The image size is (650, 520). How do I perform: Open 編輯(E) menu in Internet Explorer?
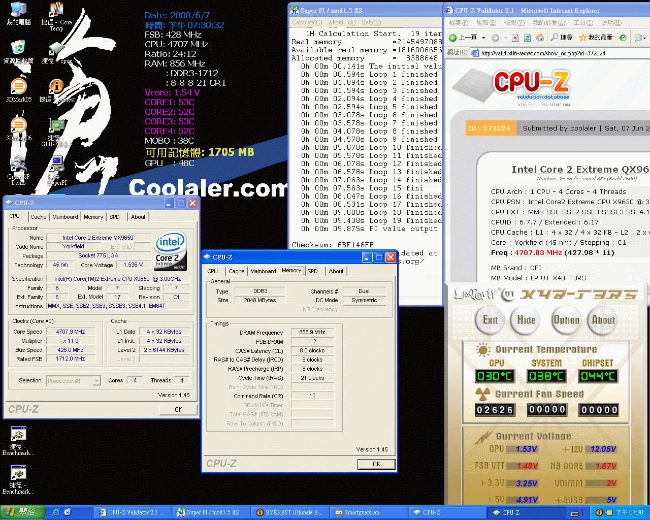[x=486, y=23]
